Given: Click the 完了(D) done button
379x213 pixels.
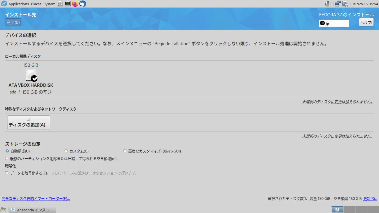Looking at the screenshot, I should pos(13,22).
